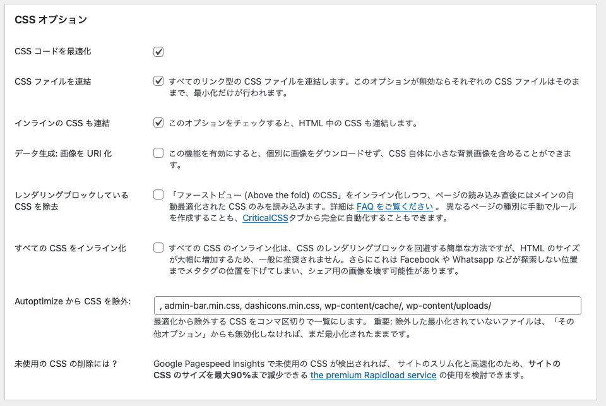Click the データ生成: 画像を URI 化 row label
606x406 pixels.
[x=63, y=153]
